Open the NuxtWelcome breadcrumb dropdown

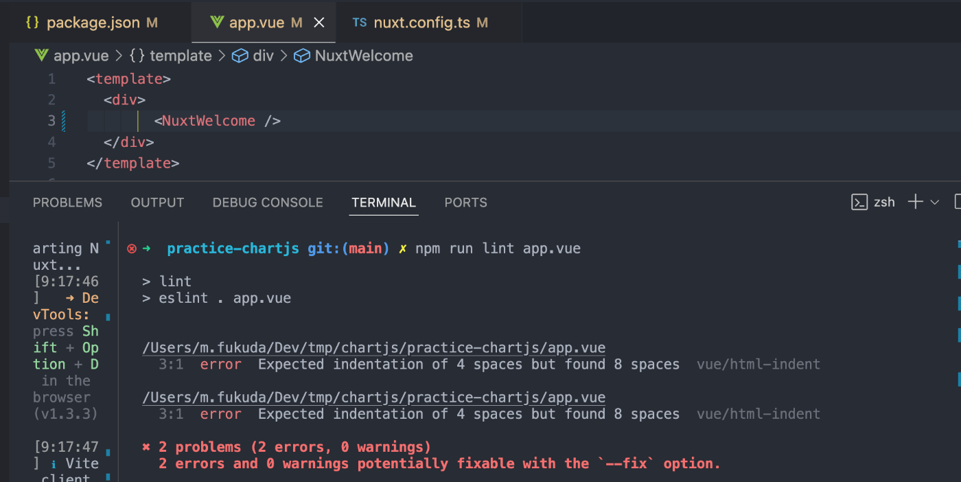[363, 56]
